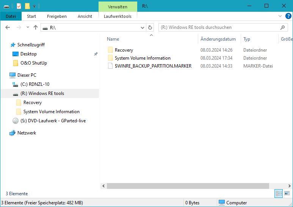The width and height of the screenshot is (293, 207).
Task: Click the drive icon in the title bar
Action: (6, 6)
